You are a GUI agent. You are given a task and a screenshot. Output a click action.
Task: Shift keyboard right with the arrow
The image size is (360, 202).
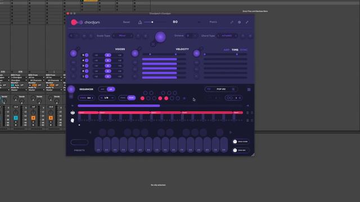[231, 132]
